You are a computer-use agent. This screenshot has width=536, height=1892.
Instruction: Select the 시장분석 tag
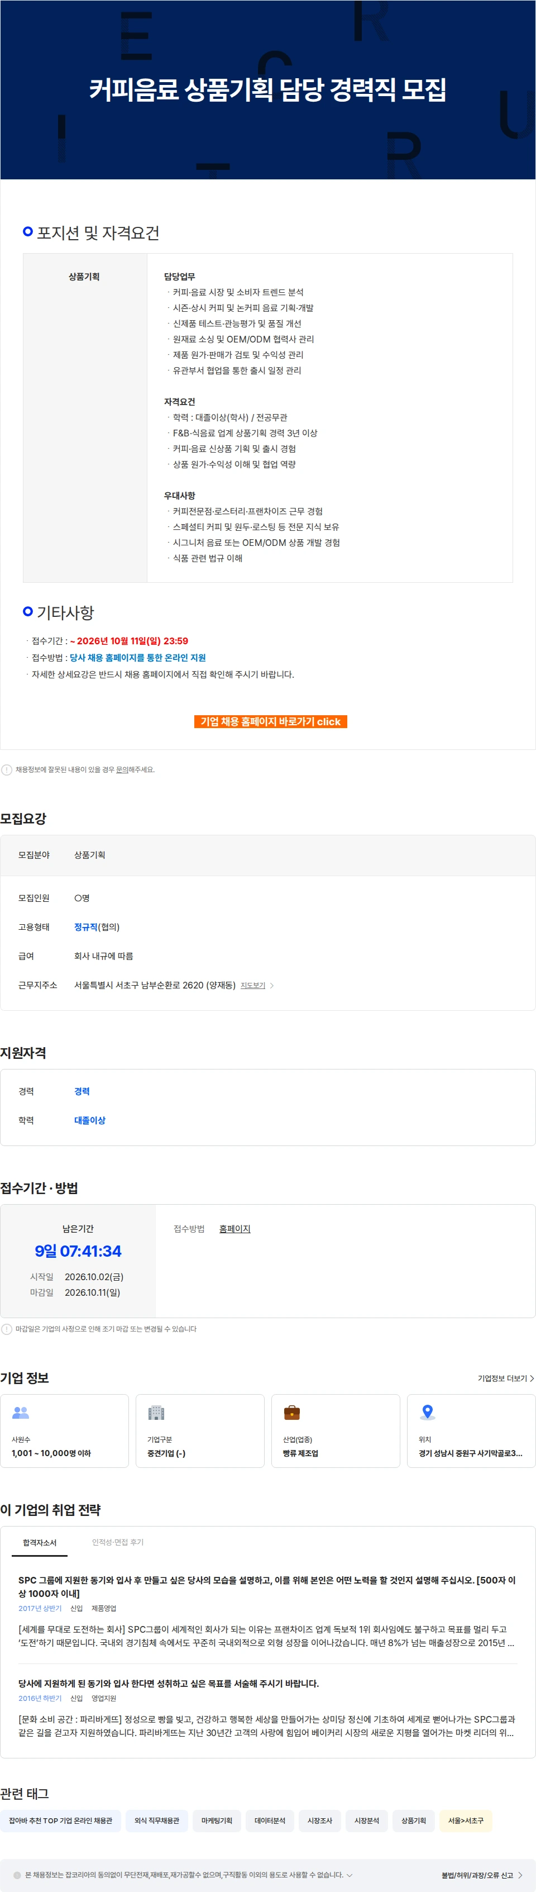366,1820
